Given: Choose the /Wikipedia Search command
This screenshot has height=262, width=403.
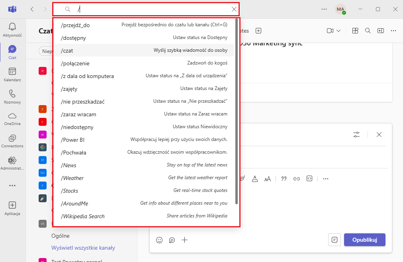Looking at the screenshot, I should click(144, 216).
